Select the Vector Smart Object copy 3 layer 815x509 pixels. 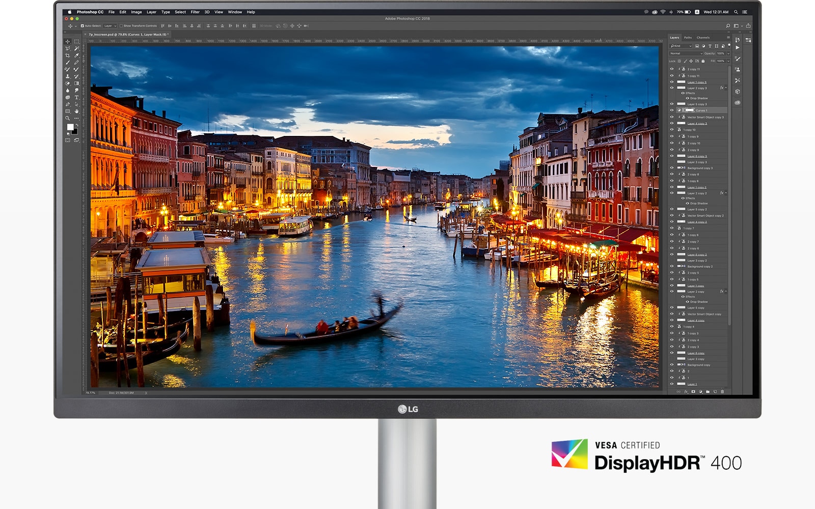(705, 117)
